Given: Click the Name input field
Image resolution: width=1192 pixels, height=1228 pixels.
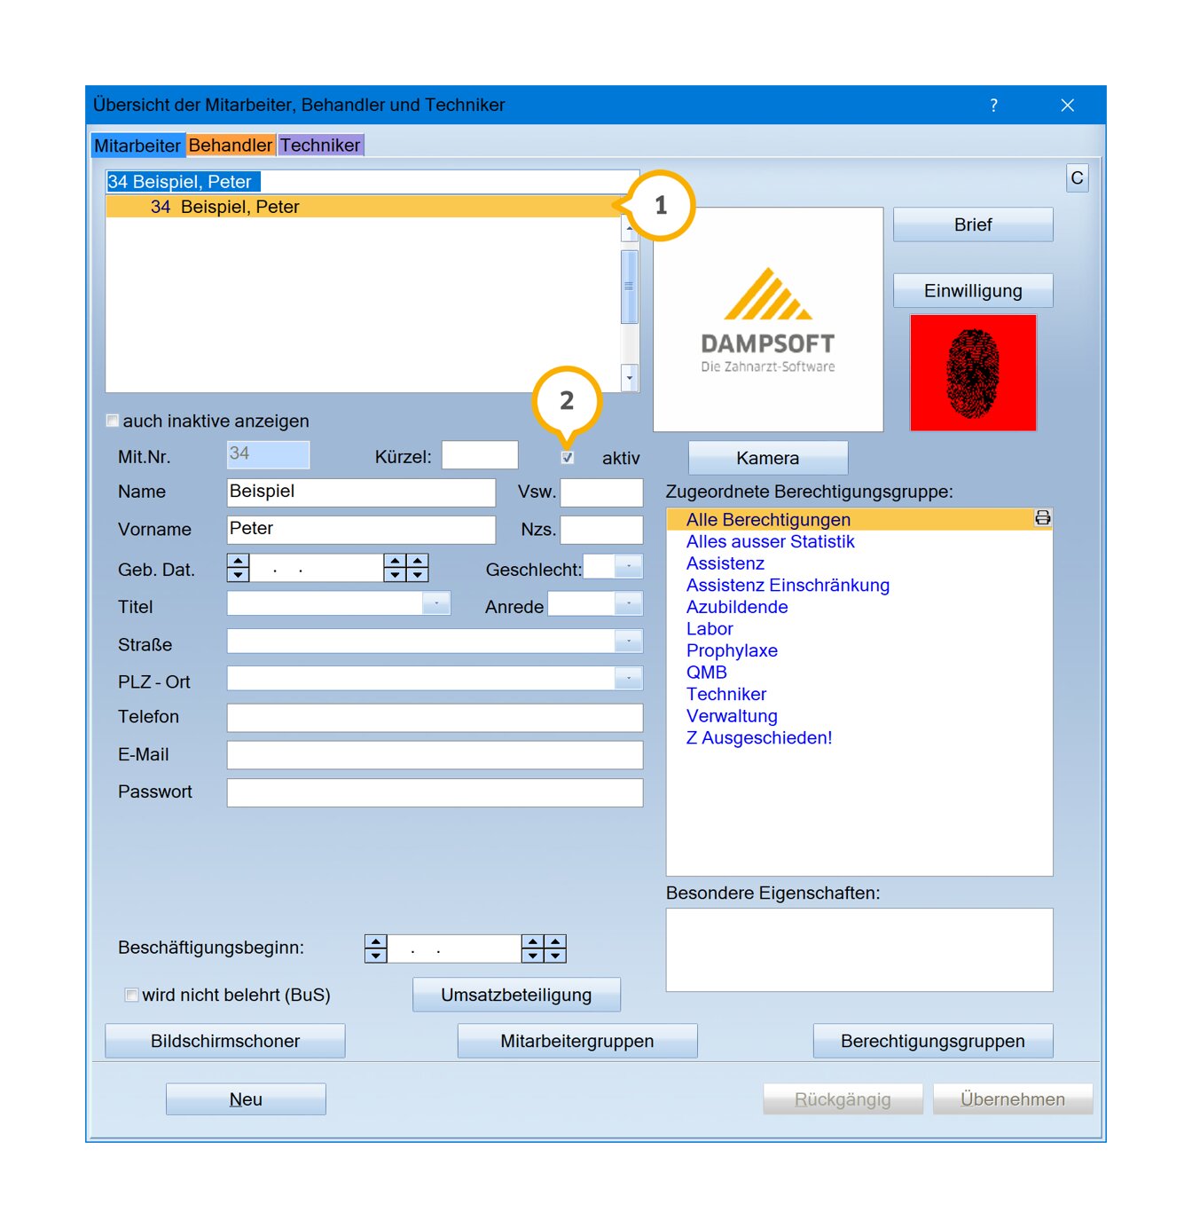Looking at the screenshot, I should click(x=361, y=492).
